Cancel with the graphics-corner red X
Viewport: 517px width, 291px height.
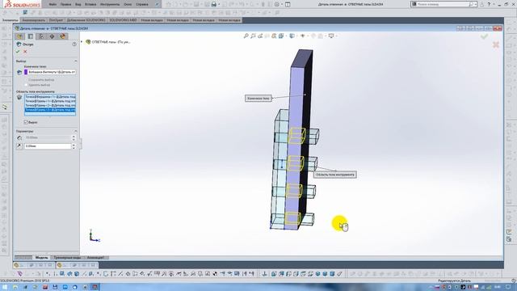[x=496, y=44]
